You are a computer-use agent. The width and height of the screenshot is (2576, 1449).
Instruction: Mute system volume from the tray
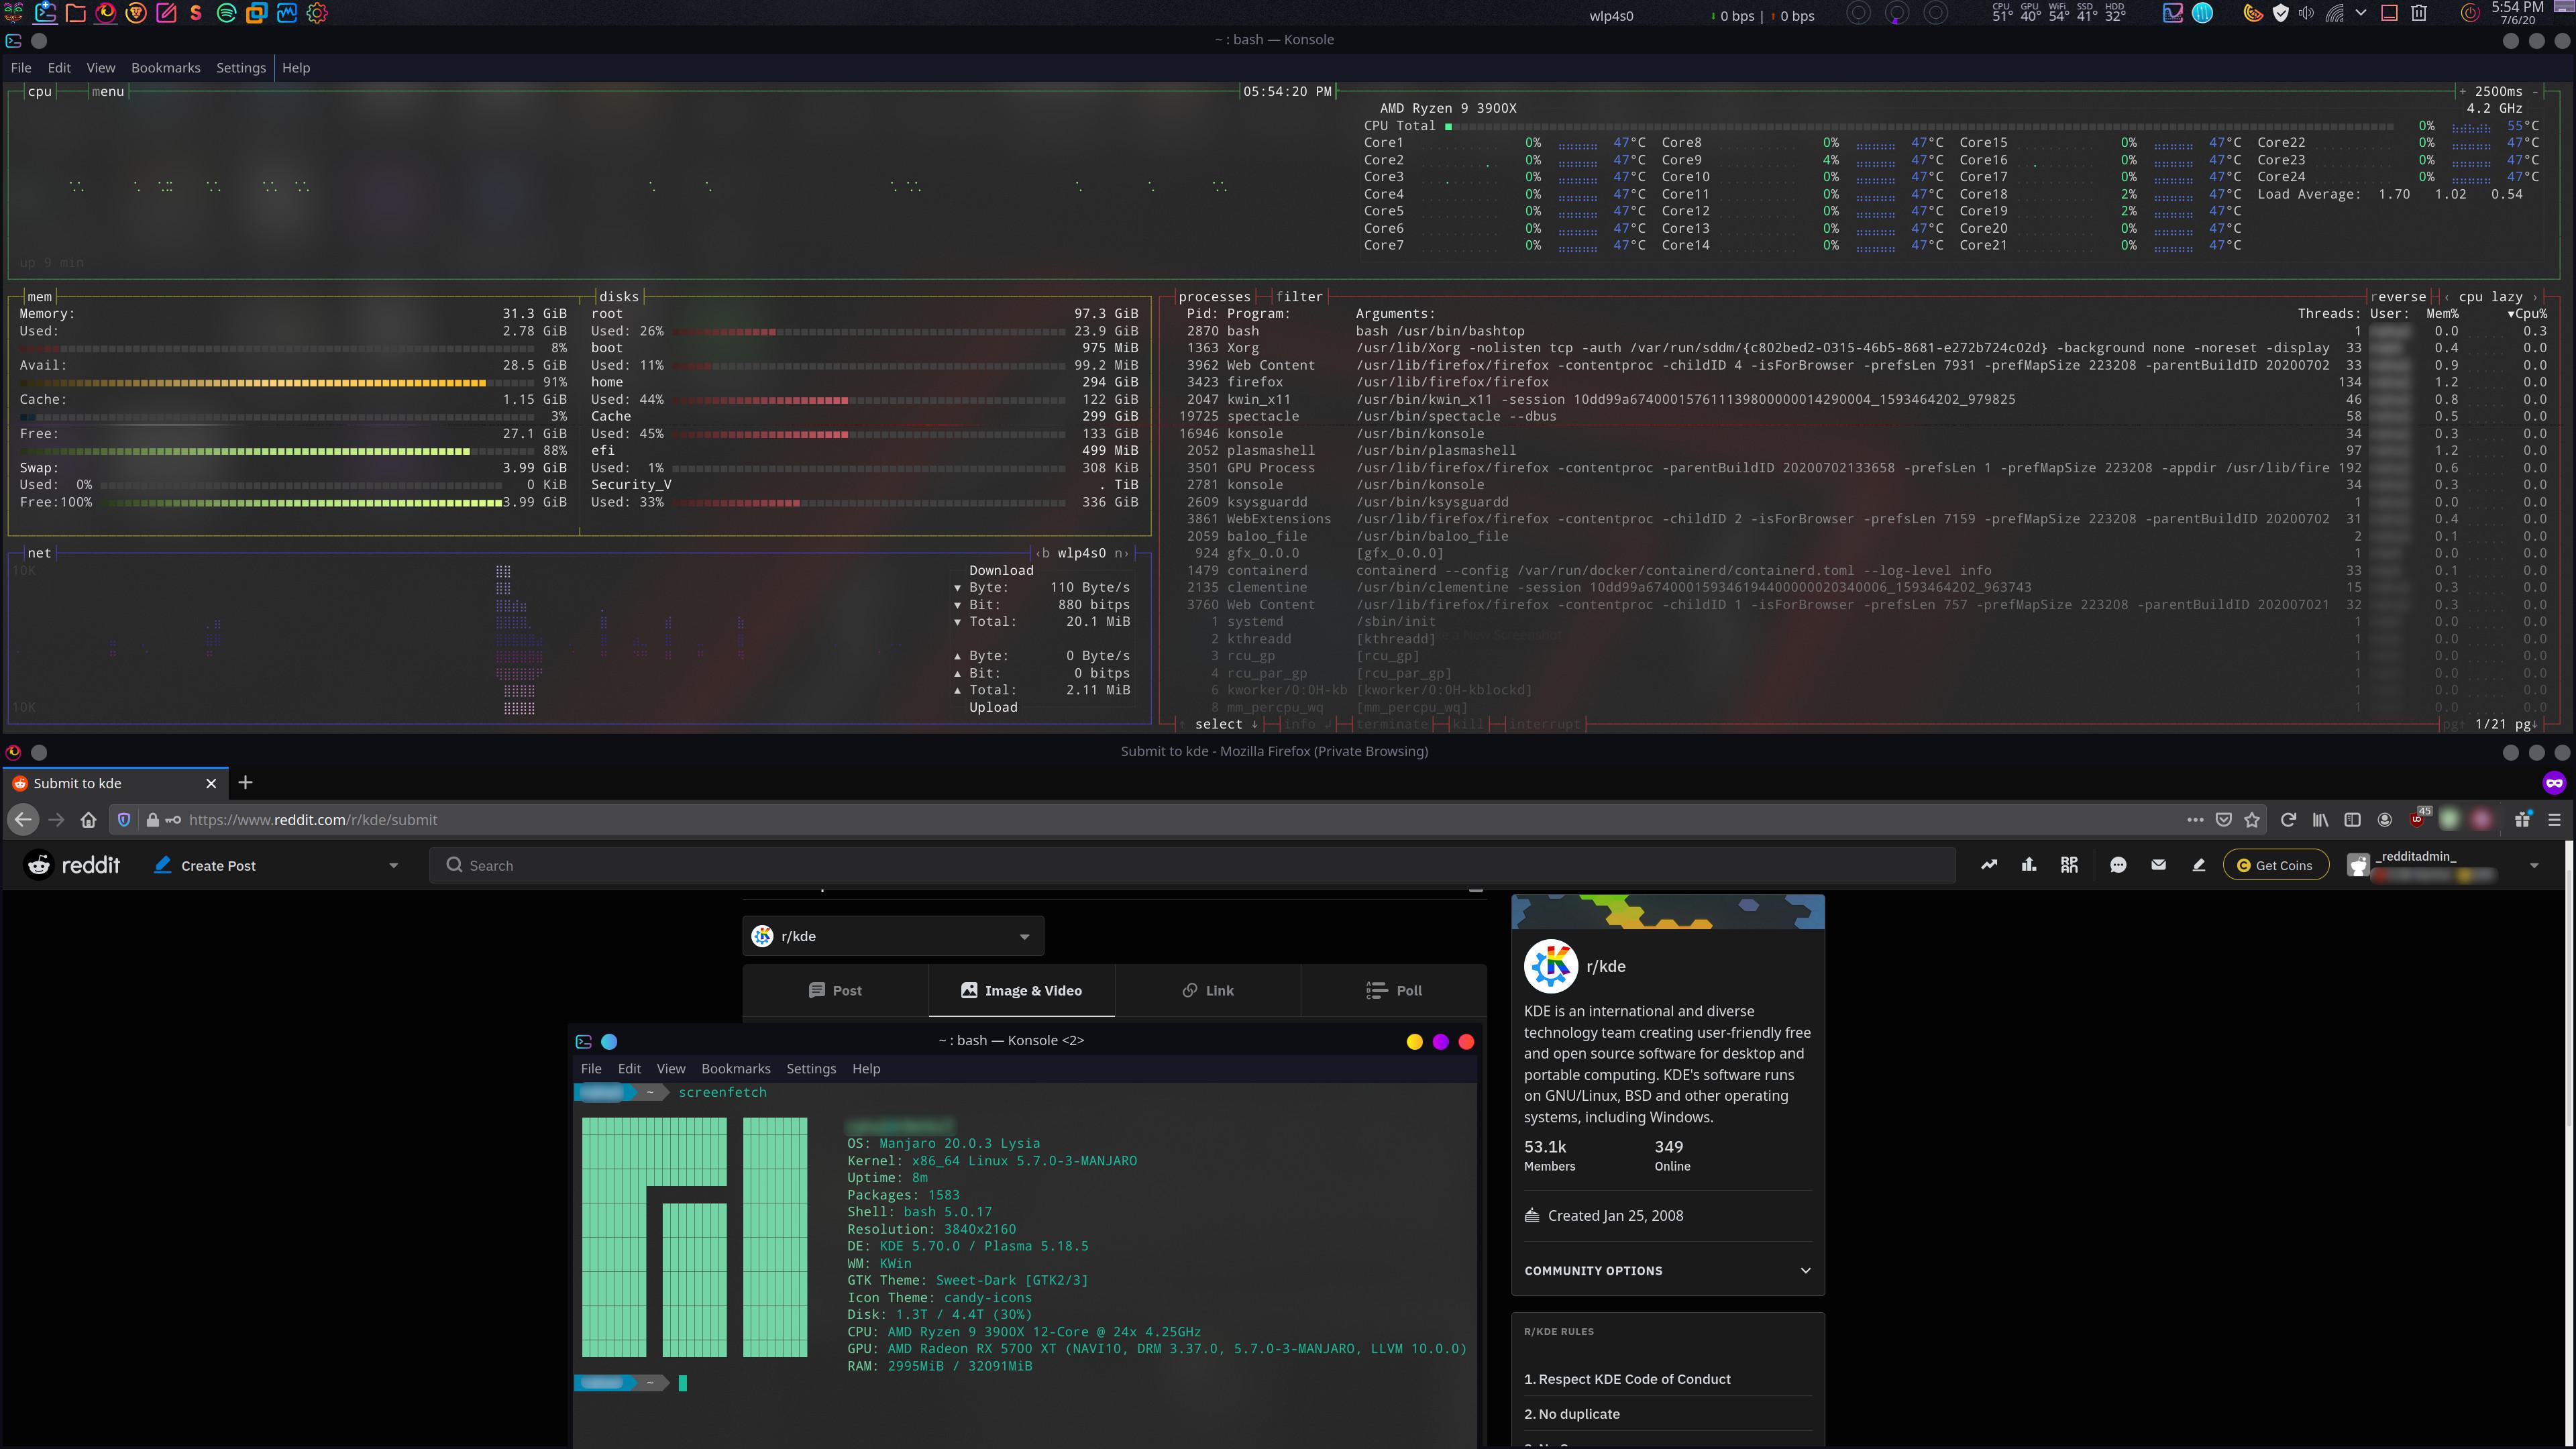[x=2306, y=13]
